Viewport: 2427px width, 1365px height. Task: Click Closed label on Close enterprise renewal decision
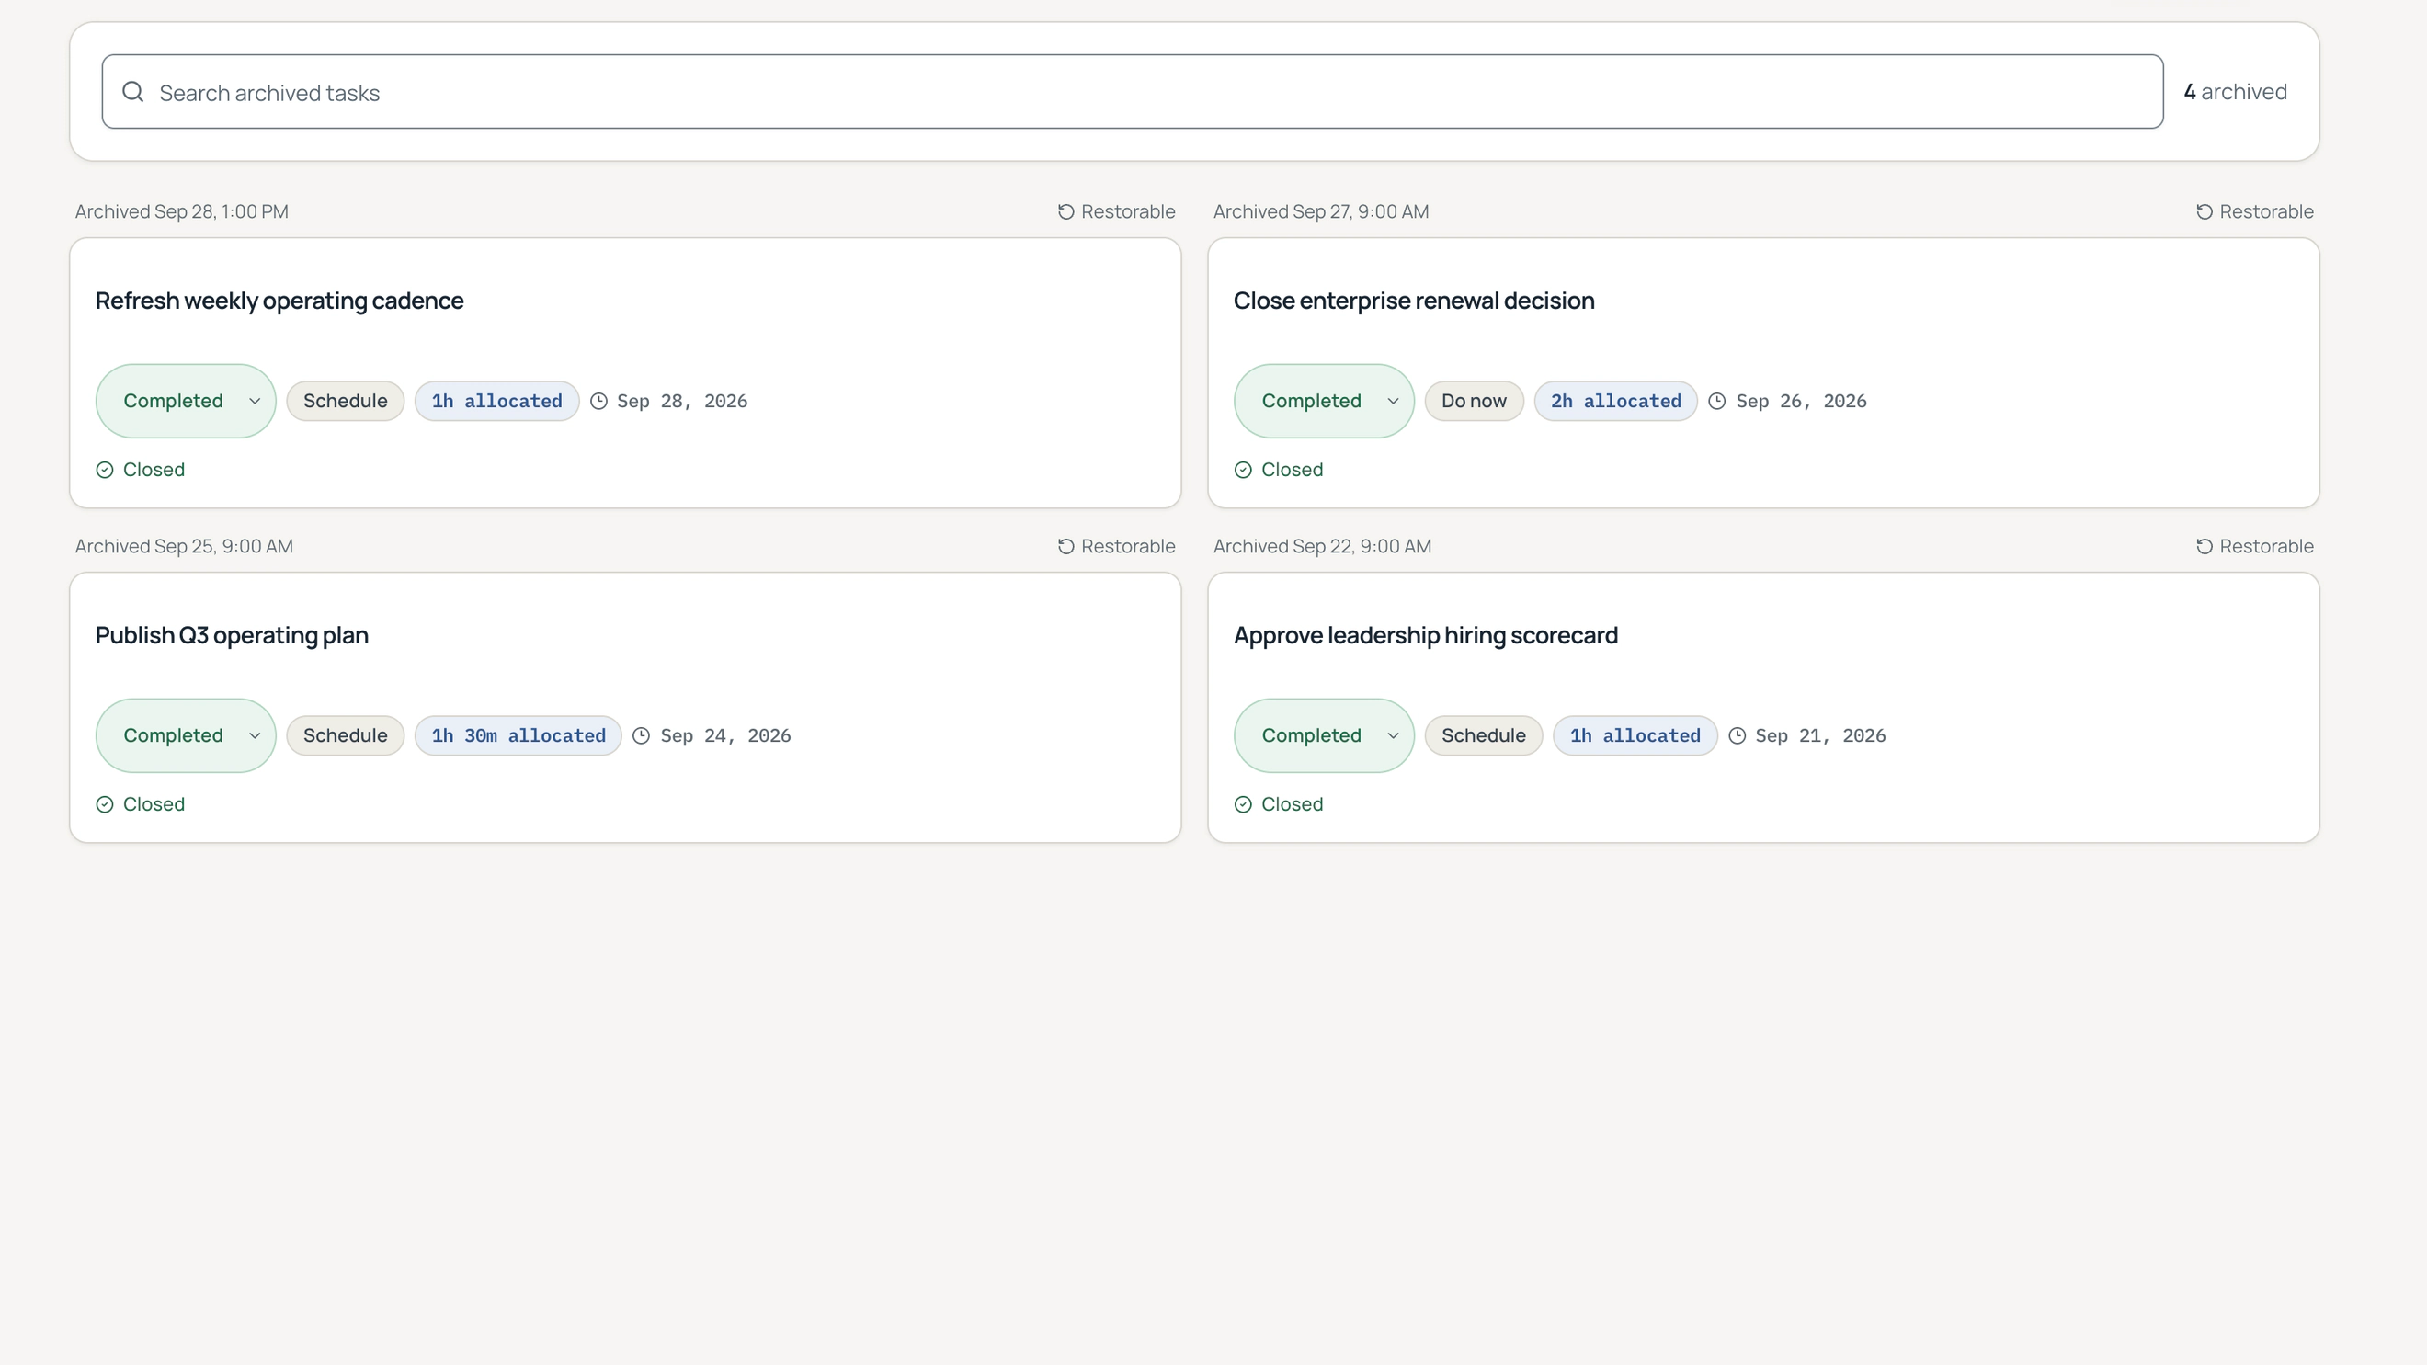pyautogui.click(x=1292, y=470)
